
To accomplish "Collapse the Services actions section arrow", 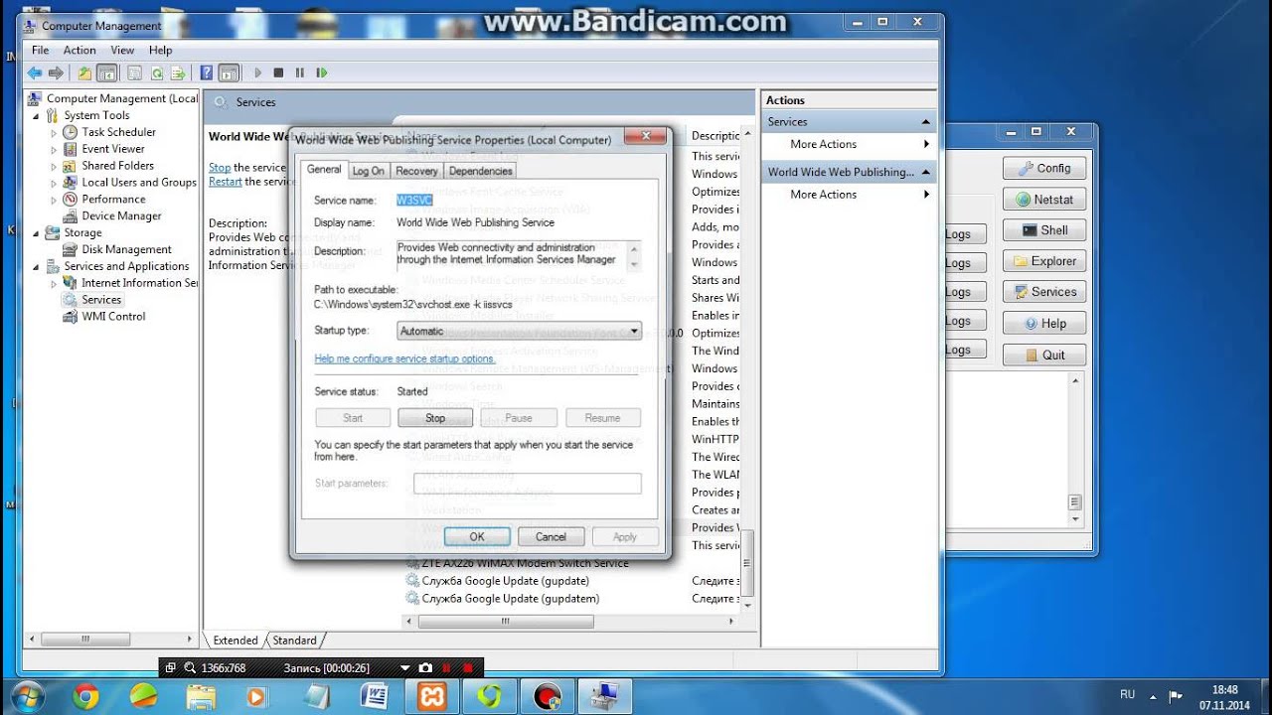I will pos(926,122).
